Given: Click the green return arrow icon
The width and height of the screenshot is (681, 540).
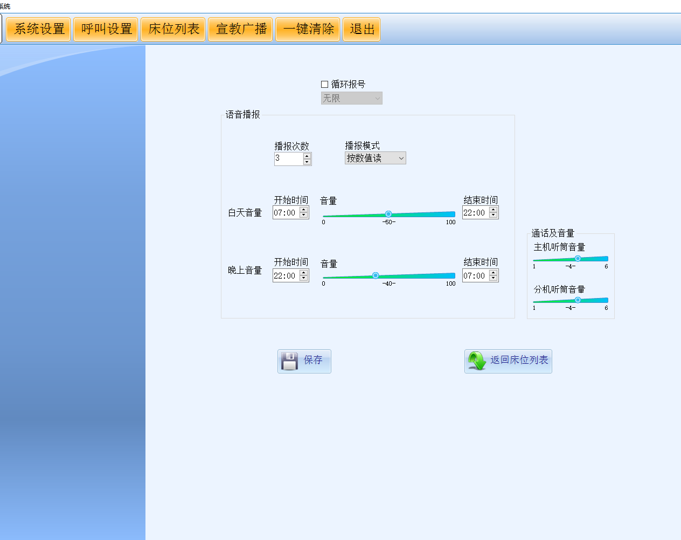Looking at the screenshot, I should point(477,361).
